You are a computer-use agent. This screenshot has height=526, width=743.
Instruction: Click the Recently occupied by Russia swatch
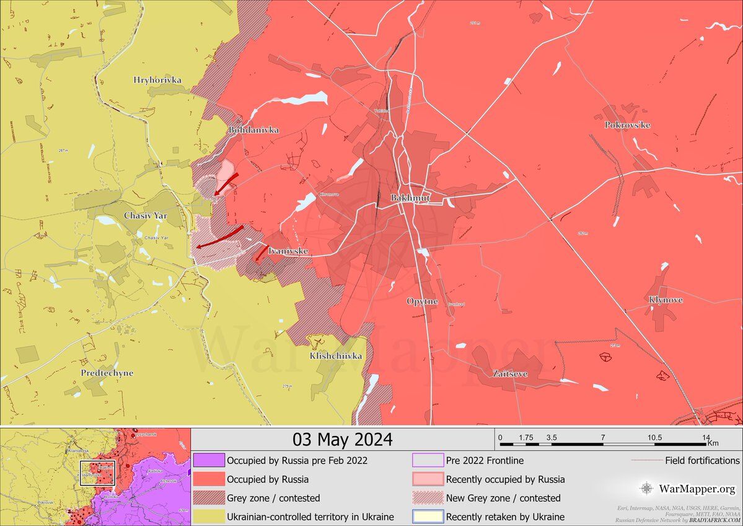(428, 479)
